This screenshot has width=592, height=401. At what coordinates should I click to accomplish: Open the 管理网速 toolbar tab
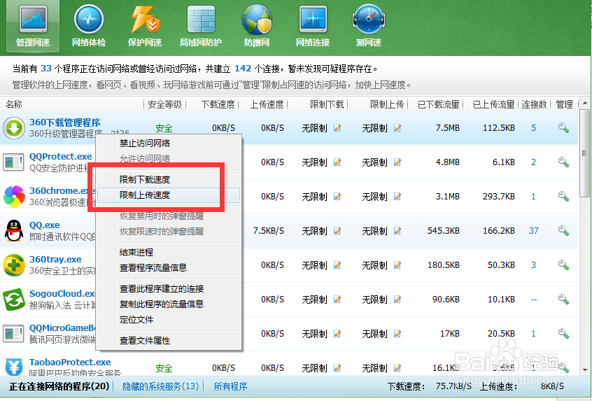33,26
